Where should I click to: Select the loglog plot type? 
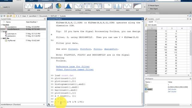click(98, 7)
